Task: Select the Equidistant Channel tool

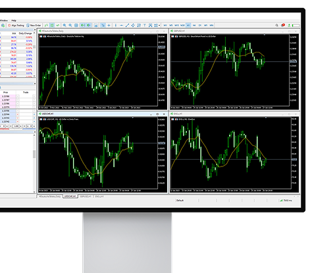Action: tap(133, 26)
